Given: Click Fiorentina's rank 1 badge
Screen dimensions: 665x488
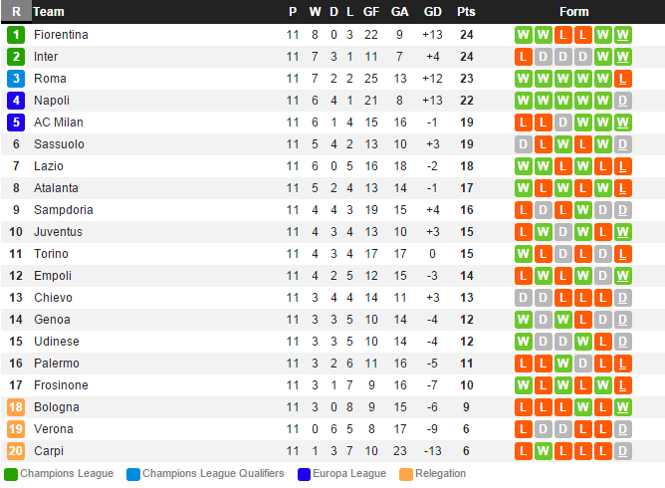Looking at the screenshot, I should [16, 35].
